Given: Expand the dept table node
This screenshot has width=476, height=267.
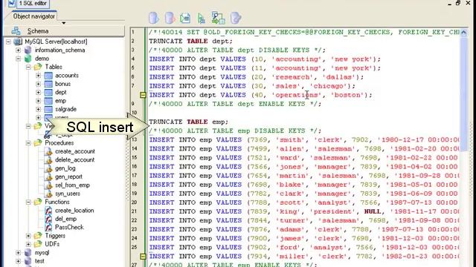Looking at the screenshot, I should pos(38,92).
